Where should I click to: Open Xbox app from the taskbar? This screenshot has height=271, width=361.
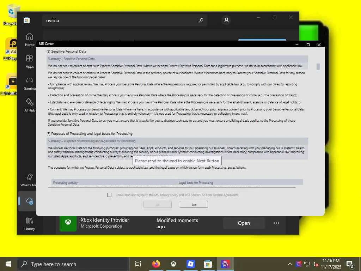pyautogui.click(x=173, y=264)
